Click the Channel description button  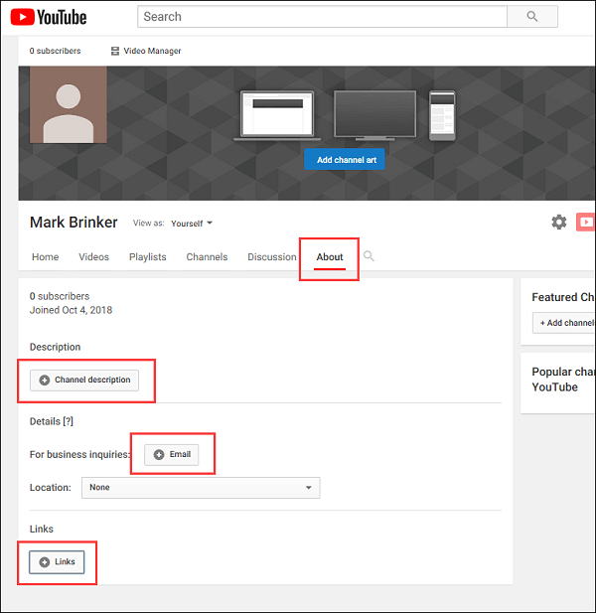coord(84,380)
